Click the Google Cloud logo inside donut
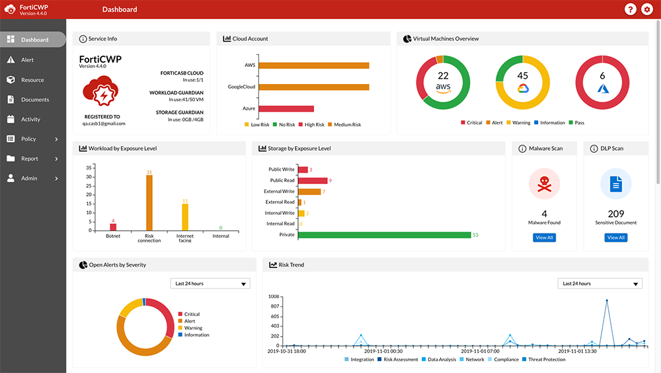 (x=523, y=89)
